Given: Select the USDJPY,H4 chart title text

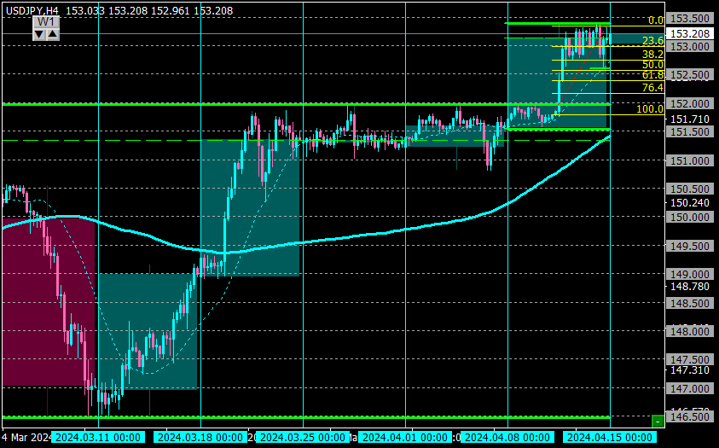Looking at the screenshot, I should click(x=32, y=10).
